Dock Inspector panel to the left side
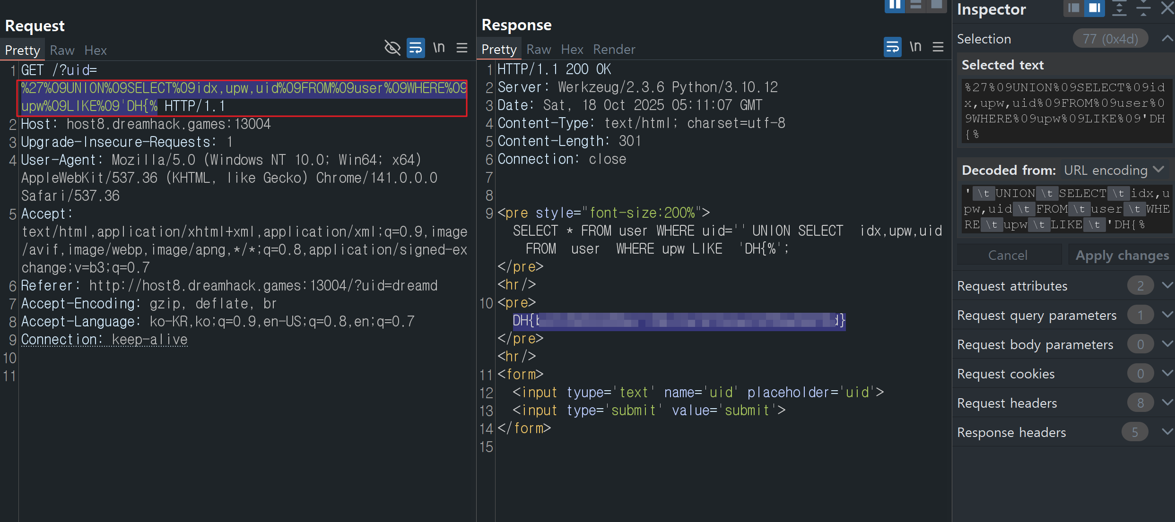 (1073, 8)
